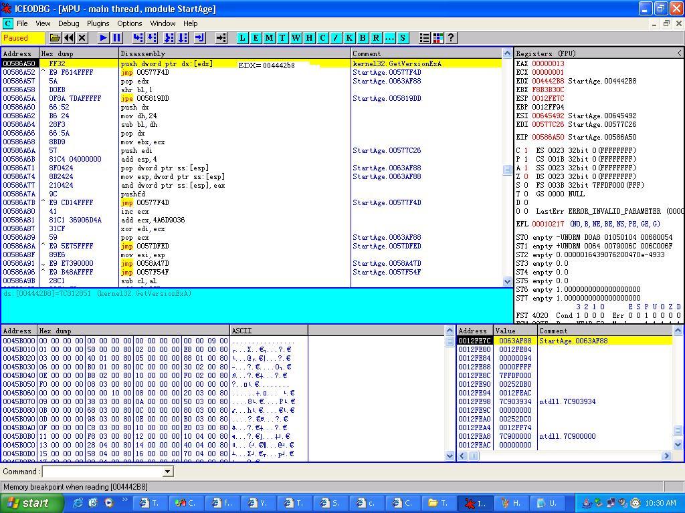
Task: Click inside the Command input field
Action: click(102, 472)
